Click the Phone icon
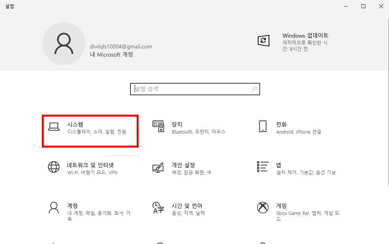This screenshot has width=389, height=244. [263, 126]
